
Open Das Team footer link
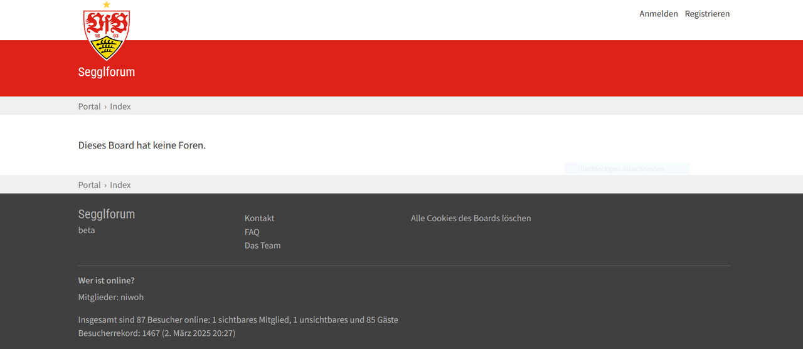point(263,246)
